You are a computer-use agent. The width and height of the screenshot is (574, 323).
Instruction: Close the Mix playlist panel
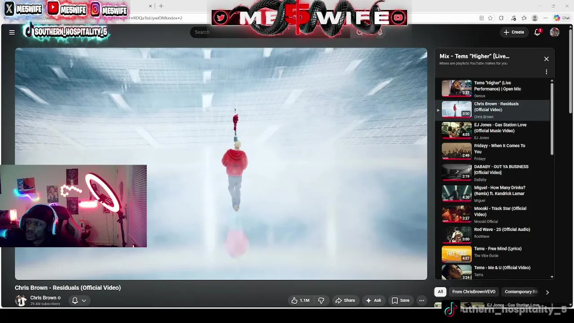[x=546, y=59]
